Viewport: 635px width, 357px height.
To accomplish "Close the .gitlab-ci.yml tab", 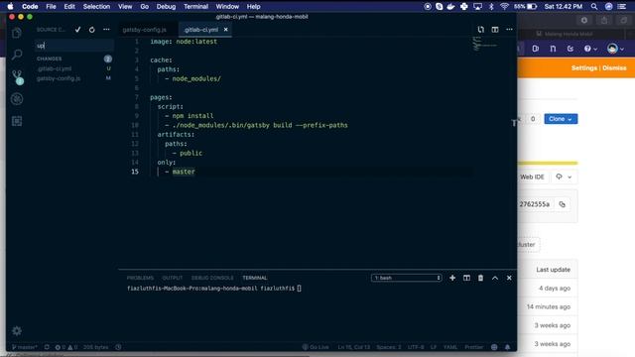I will 225,30.
